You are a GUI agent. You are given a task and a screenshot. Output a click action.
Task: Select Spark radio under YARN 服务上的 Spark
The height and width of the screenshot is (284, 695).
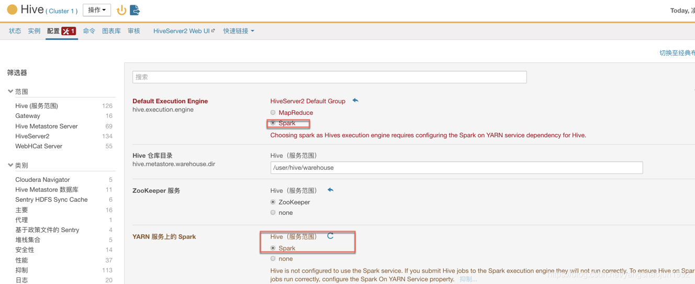(x=273, y=248)
